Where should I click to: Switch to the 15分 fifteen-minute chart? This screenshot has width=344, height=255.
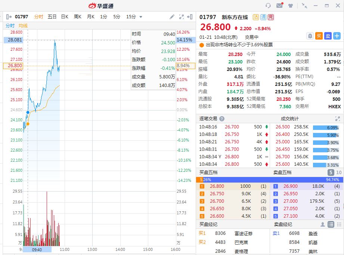pyautogui.click(x=131, y=17)
